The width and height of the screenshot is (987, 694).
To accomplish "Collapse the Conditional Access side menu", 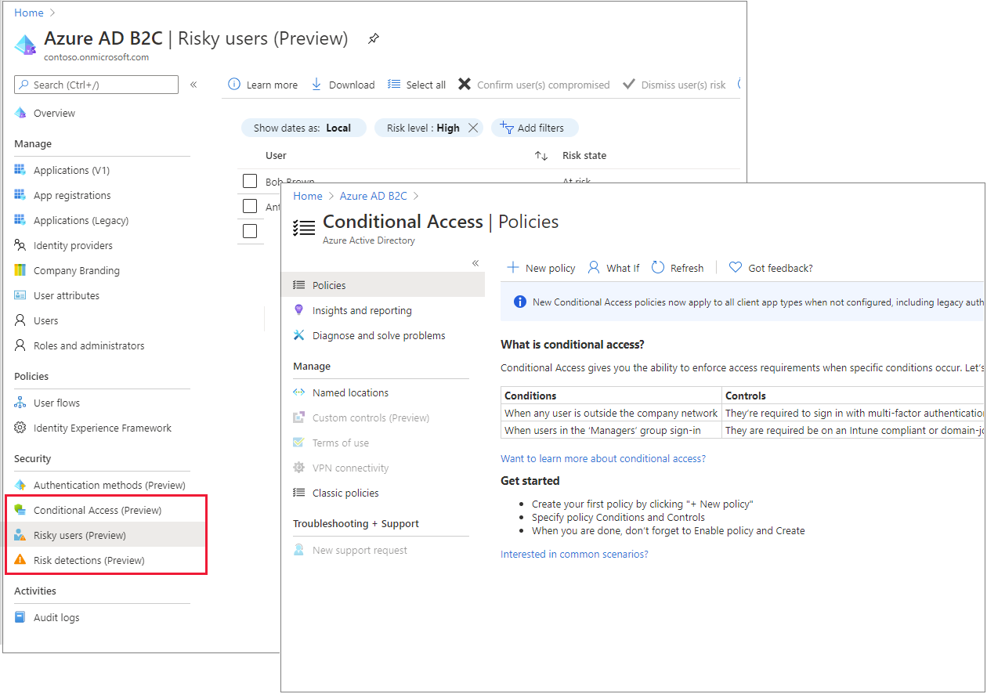I will coord(475,263).
